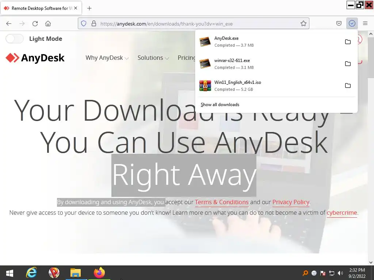Image resolution: width=374 pixels, height=280 pixels.
Task: Open the Action Center flag icon
Action: point(323,273)
